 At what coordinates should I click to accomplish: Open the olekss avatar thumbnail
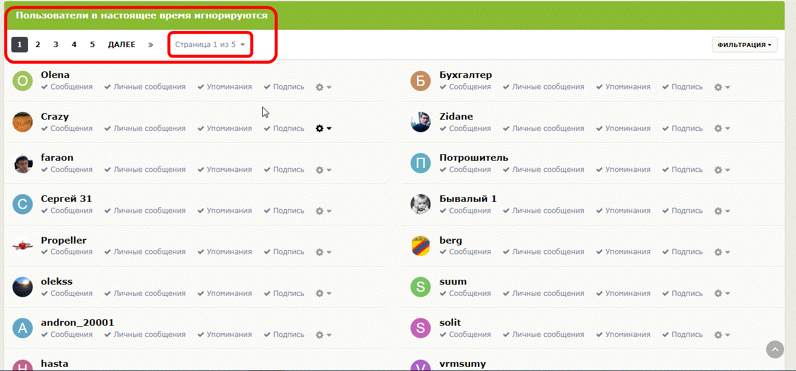tap(23, 287)
